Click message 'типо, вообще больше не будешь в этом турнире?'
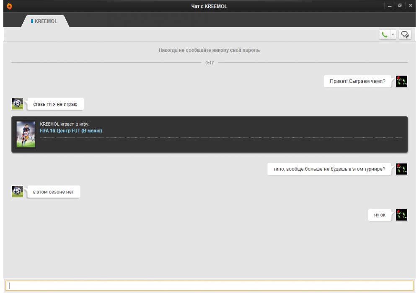This screenshot has height=293, width=419. click(x=329, y=169)
